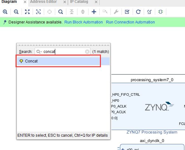This screenshot has width=185, height=150.
Task: Click the Zoom In toolbar icon
Action: point(5,12)
